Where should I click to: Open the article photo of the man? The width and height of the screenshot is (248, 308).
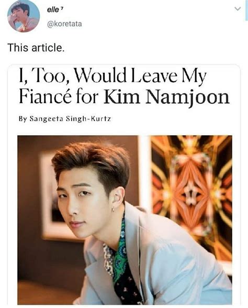click(125, 220)
